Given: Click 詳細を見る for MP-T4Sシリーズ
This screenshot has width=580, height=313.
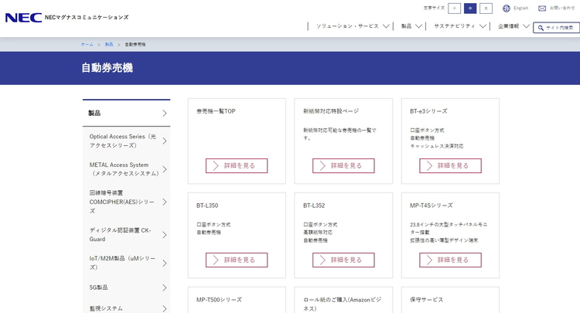Looking at the screenshot, I should pyautogui.click(x=450, y=260).
